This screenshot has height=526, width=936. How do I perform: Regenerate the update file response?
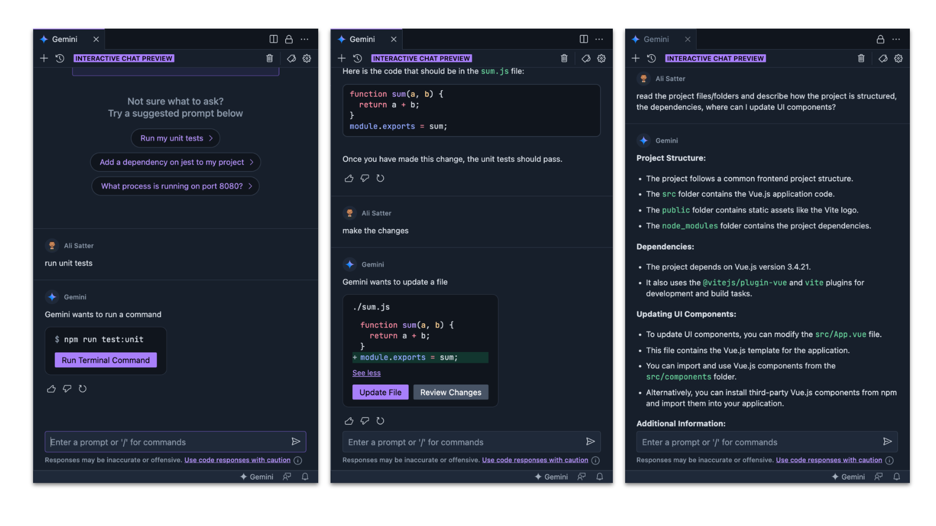coord(380,421)
